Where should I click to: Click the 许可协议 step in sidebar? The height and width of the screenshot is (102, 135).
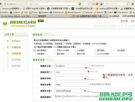[16, 41]
